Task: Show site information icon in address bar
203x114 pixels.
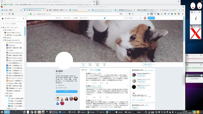Action: pos(29,14)
